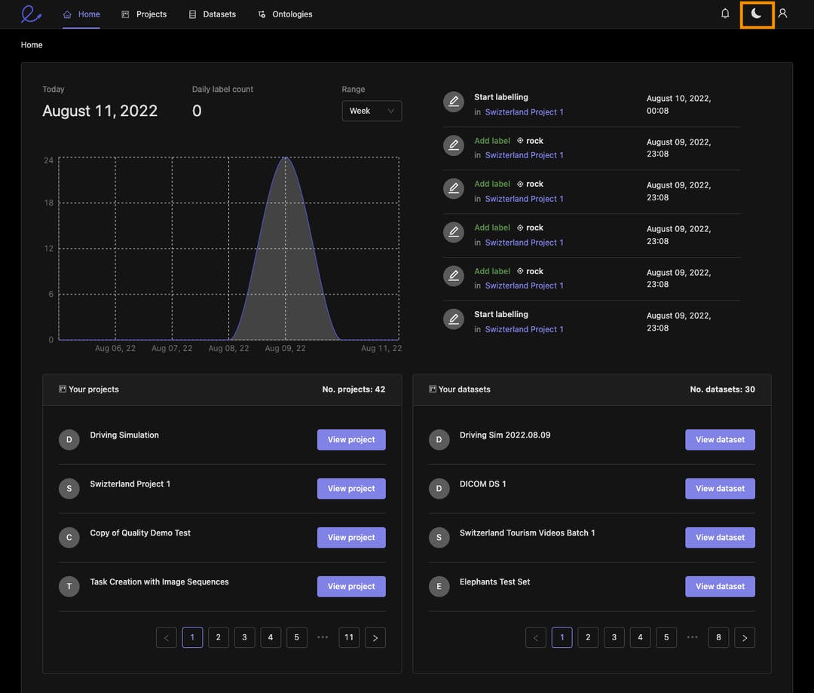Go to the Home tab

coord(81,14)
